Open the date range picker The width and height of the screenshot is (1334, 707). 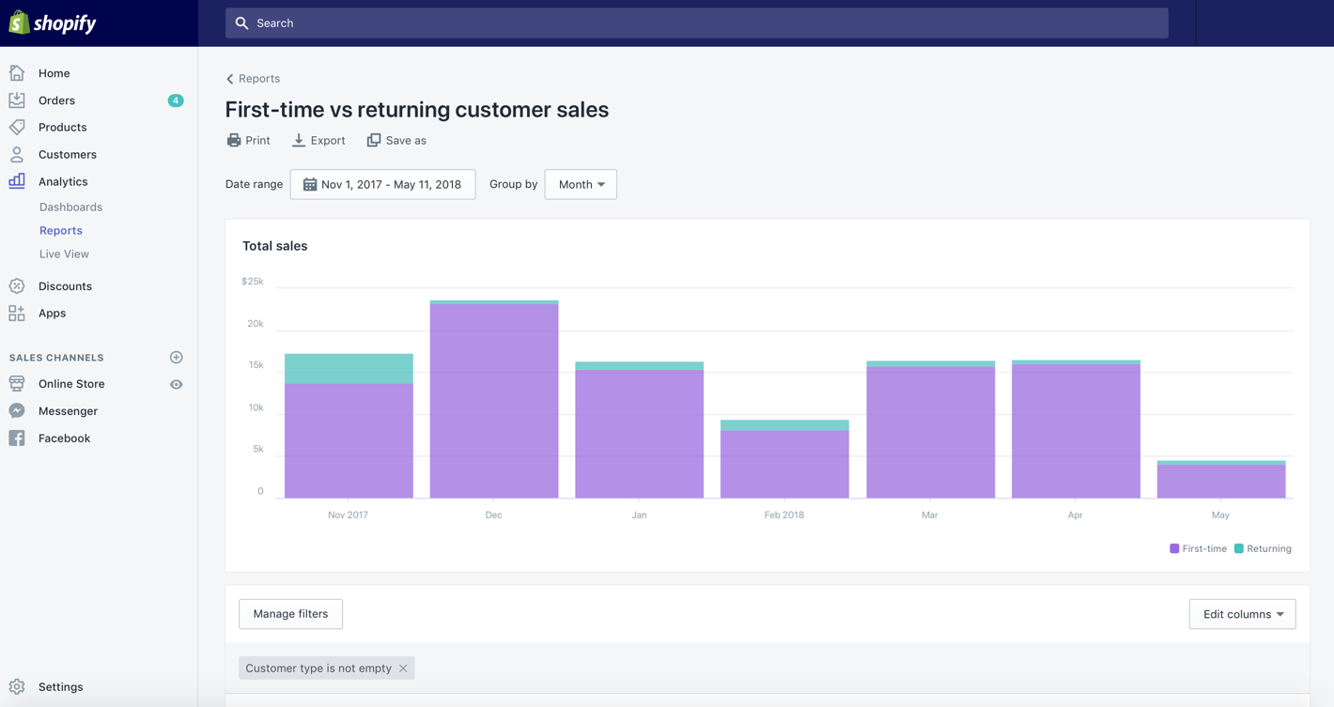tap(382, 184)
